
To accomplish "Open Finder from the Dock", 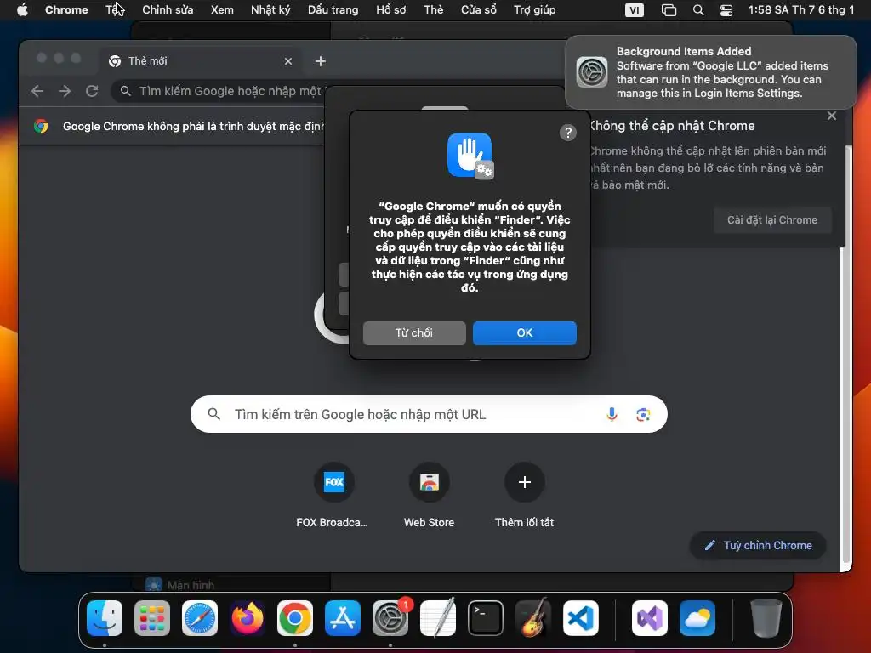I will point(105,618).
